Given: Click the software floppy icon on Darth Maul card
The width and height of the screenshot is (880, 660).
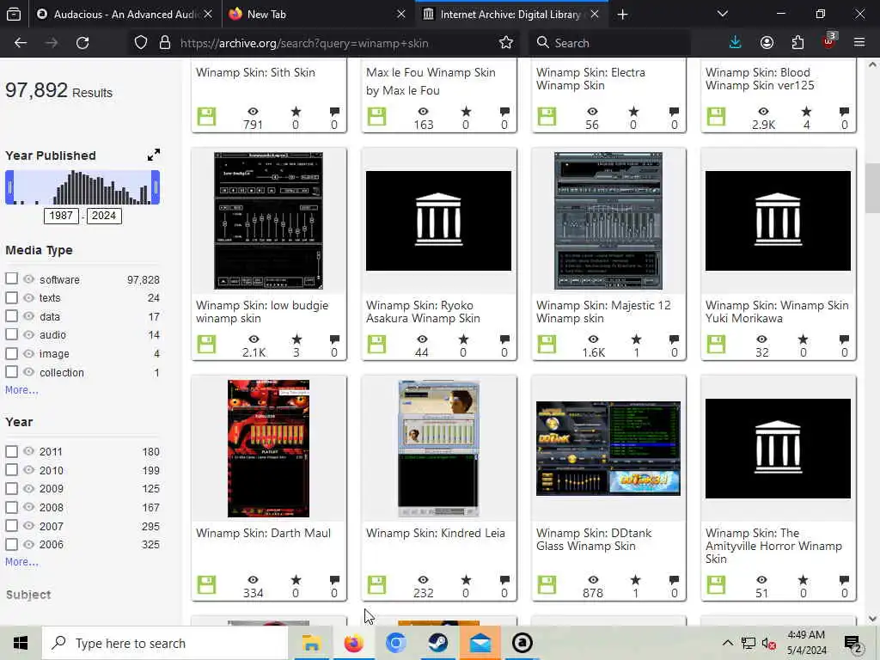Looking at the screenshot, I should click(206, 584).
